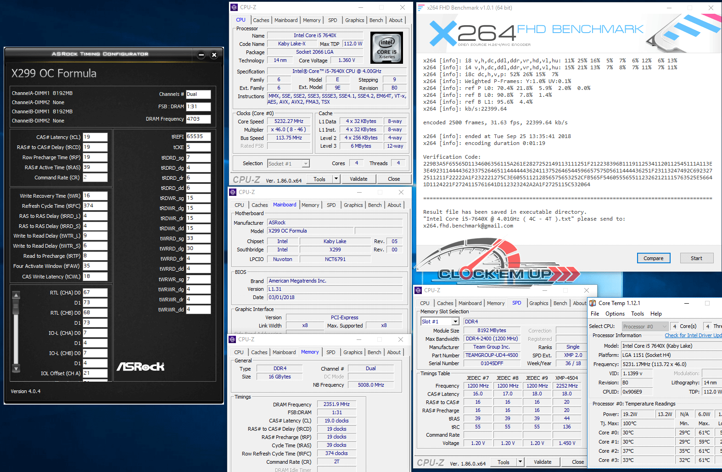Click the ASRock logo in Timing Configurator

point(140,366)
